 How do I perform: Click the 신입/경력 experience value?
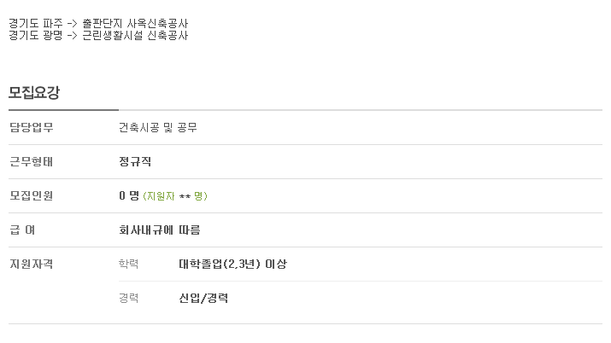point(203,299)
